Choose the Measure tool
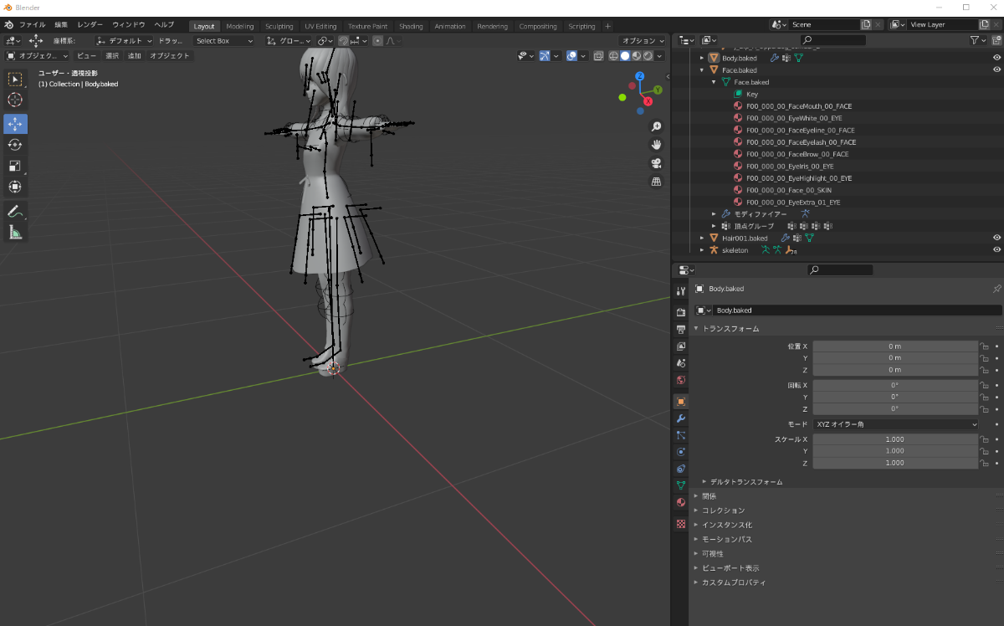The height and width of the screenshot is (626, 1004). click(15, 233)
